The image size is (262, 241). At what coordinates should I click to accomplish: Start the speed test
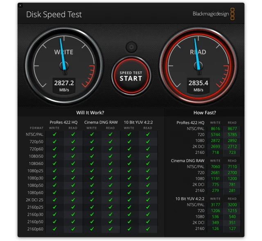(x=131, y=76)
